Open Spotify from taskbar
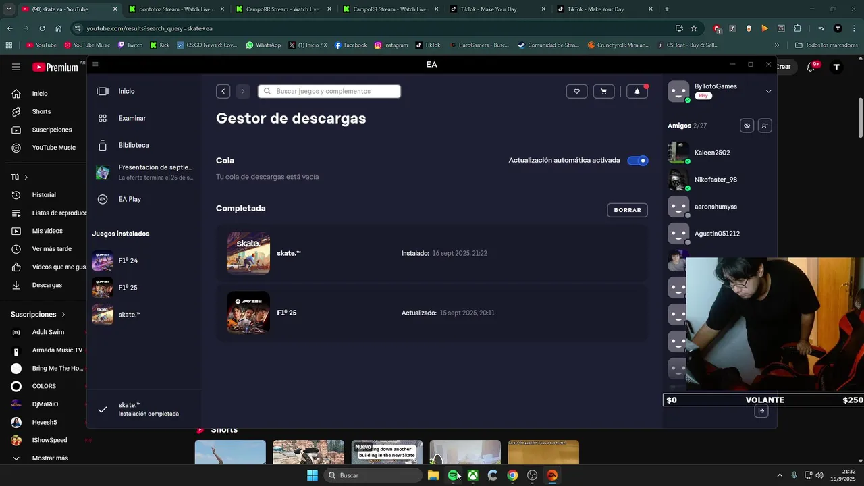The height and width of the screenshot is (486, 864). pos(453,475)
